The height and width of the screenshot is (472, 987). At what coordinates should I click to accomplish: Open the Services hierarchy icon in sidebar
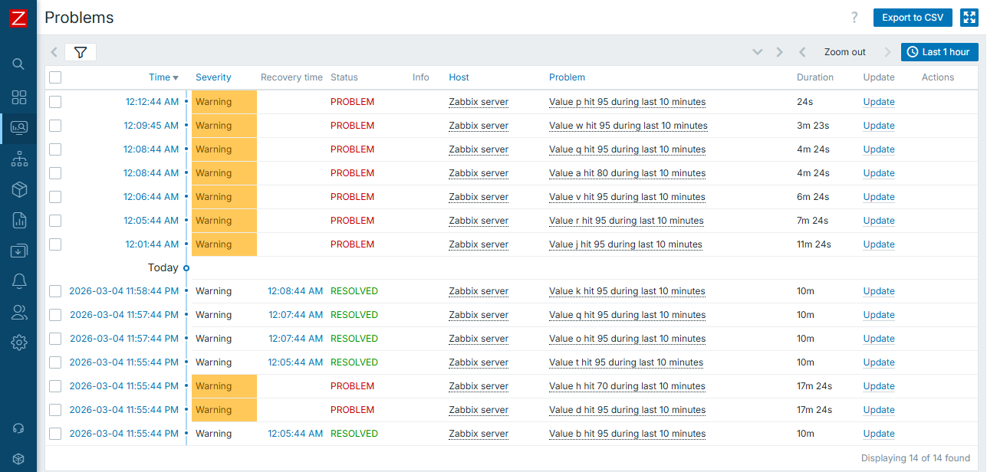point(19,159)
